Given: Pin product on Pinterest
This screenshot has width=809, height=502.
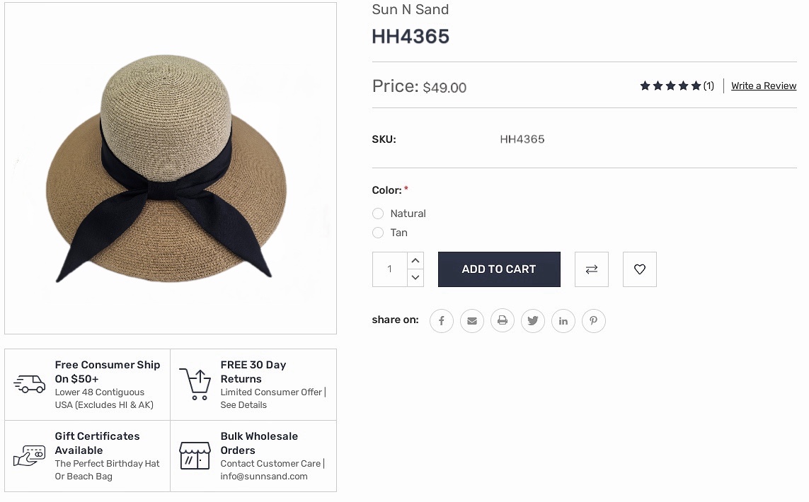Looking at the screenshot, I should [x=593, y=320].
